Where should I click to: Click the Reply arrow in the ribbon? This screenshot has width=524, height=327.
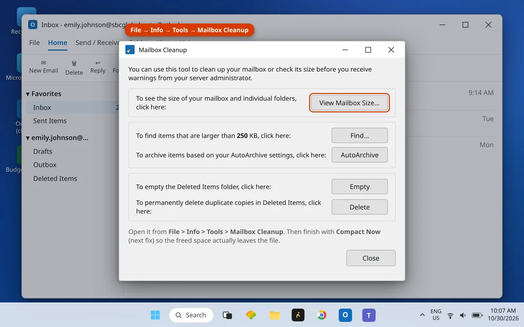click(98, 63)
